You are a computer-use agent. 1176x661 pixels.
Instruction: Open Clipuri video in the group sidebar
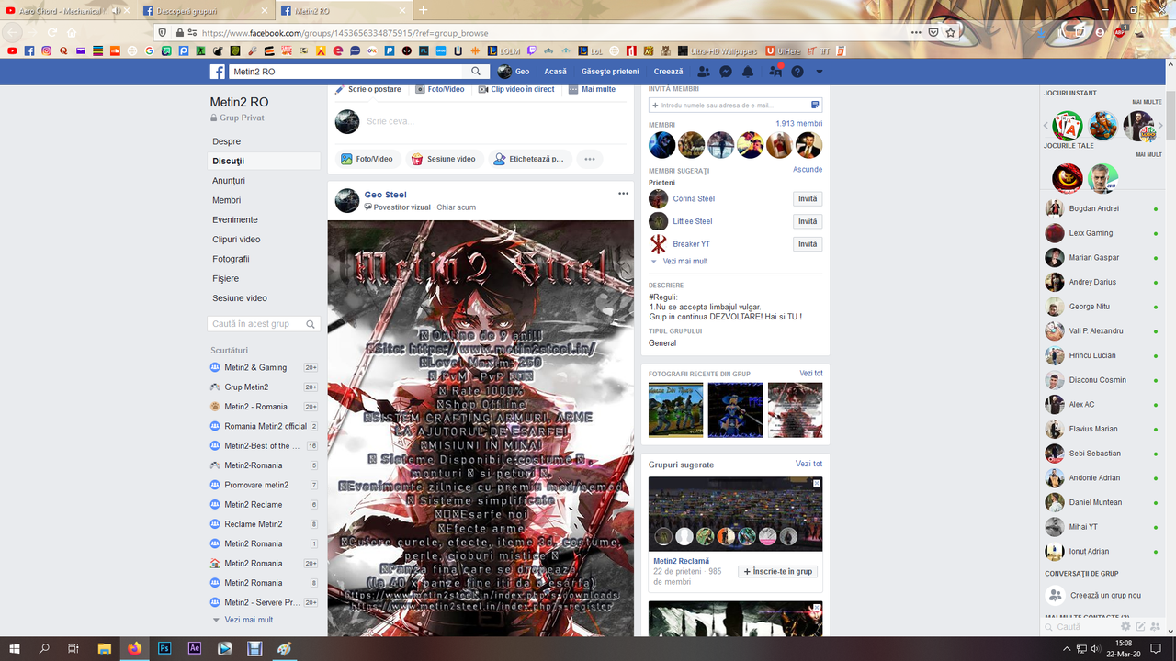pyautogui.click(x=236, y=240)
